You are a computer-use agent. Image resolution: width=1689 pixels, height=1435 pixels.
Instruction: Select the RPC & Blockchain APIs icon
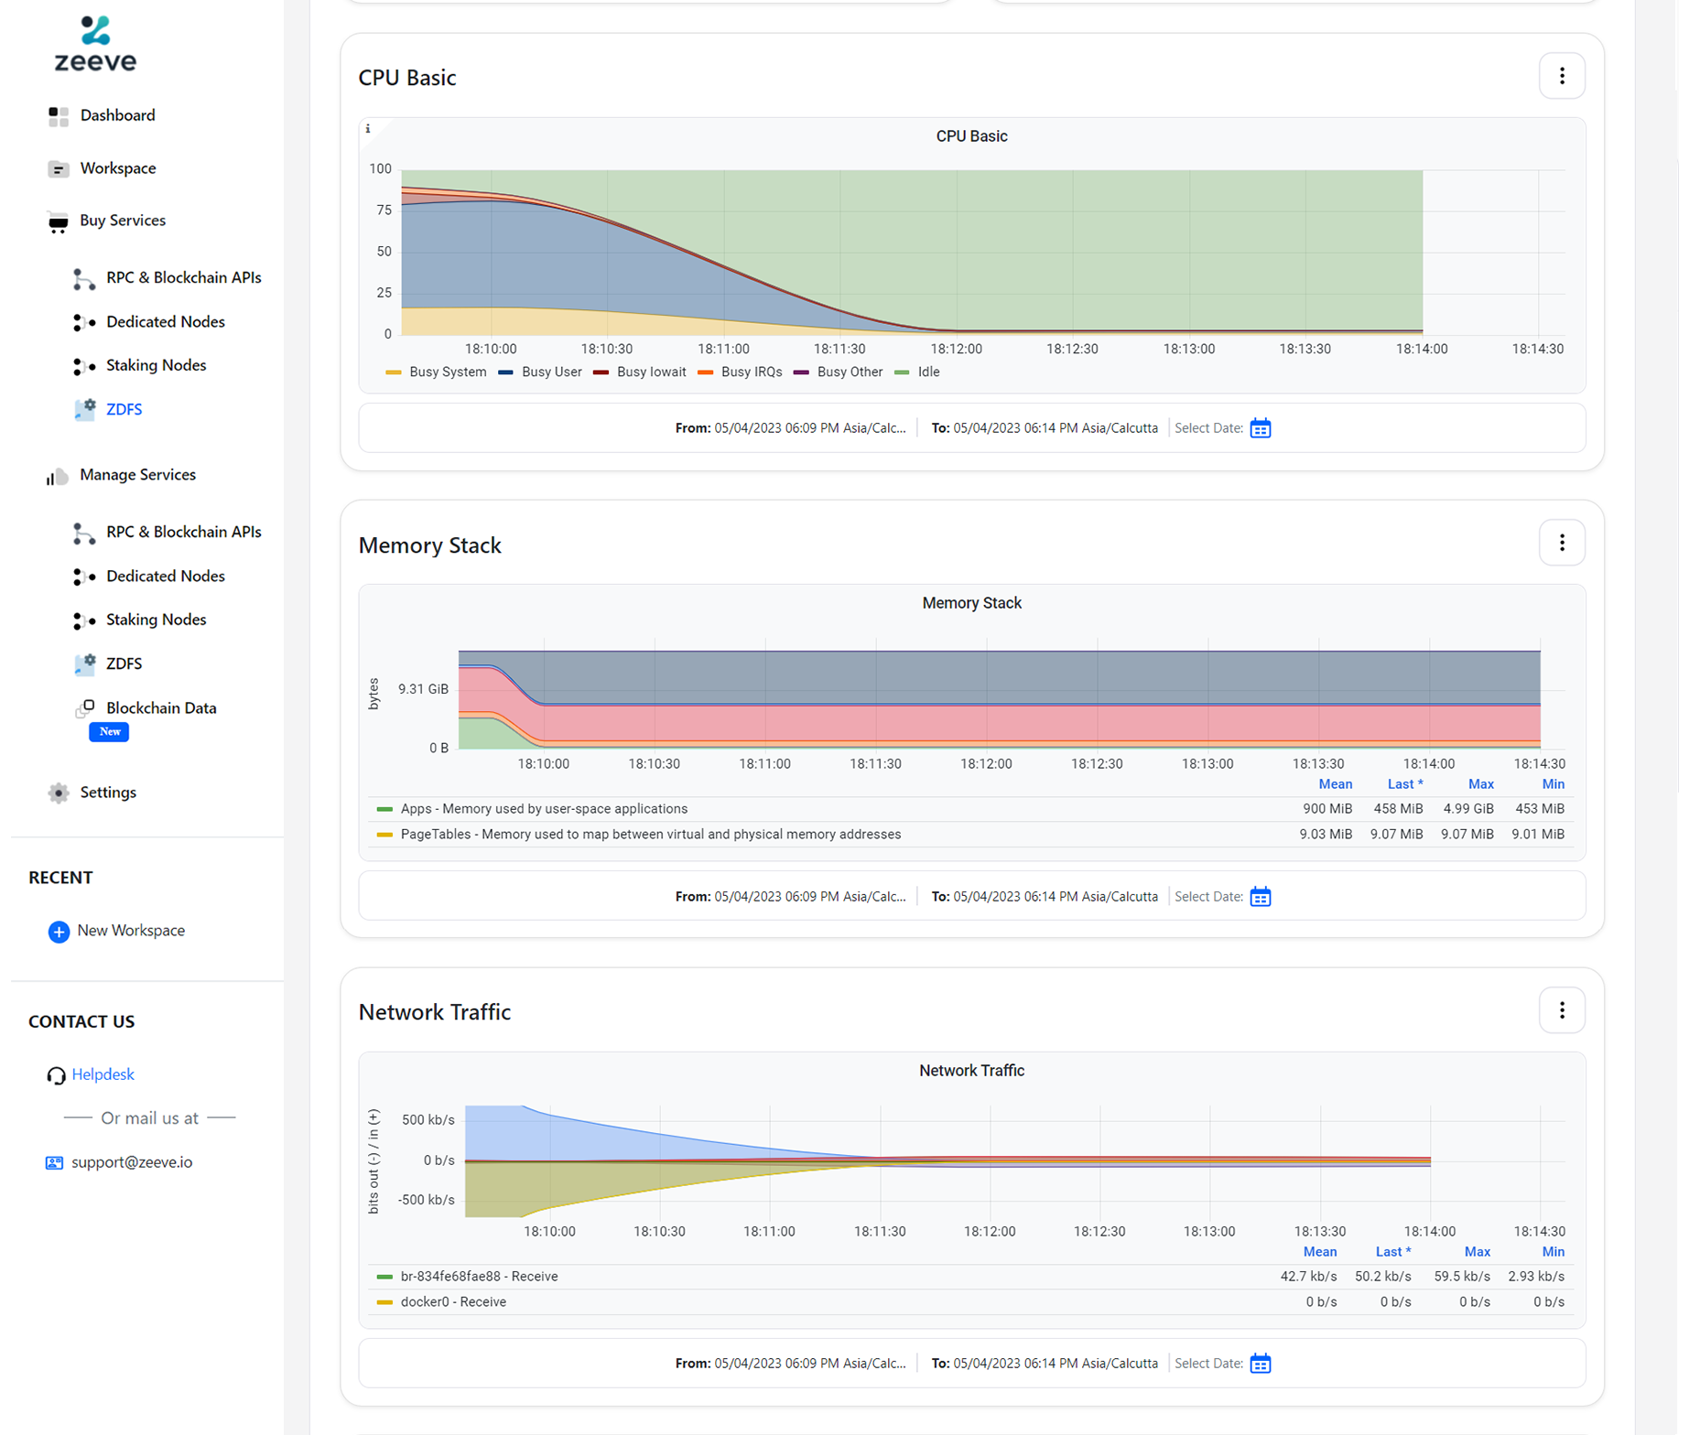[x=83, y=277]
